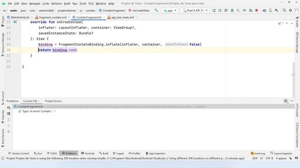Open the Logcat tool window

pos(118,154)
